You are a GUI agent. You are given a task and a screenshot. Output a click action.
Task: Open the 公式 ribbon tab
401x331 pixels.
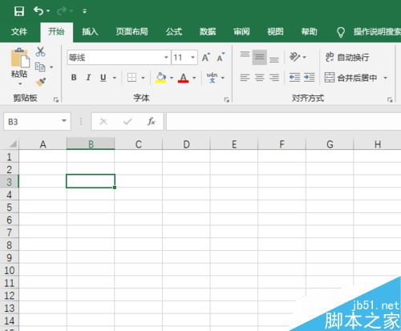[x=174, y=32]
